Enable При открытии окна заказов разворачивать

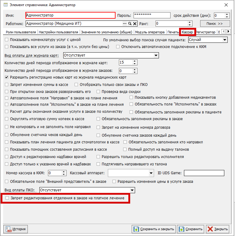(7, 91)
